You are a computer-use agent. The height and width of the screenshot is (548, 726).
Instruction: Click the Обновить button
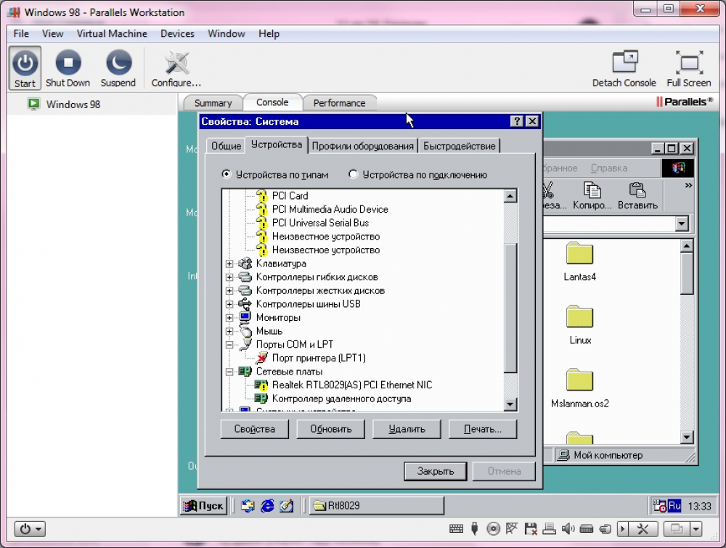330,429
